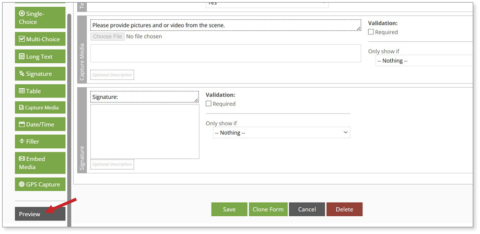Save the form
This screenshot has height=234, width=480.
pos(229,209)
